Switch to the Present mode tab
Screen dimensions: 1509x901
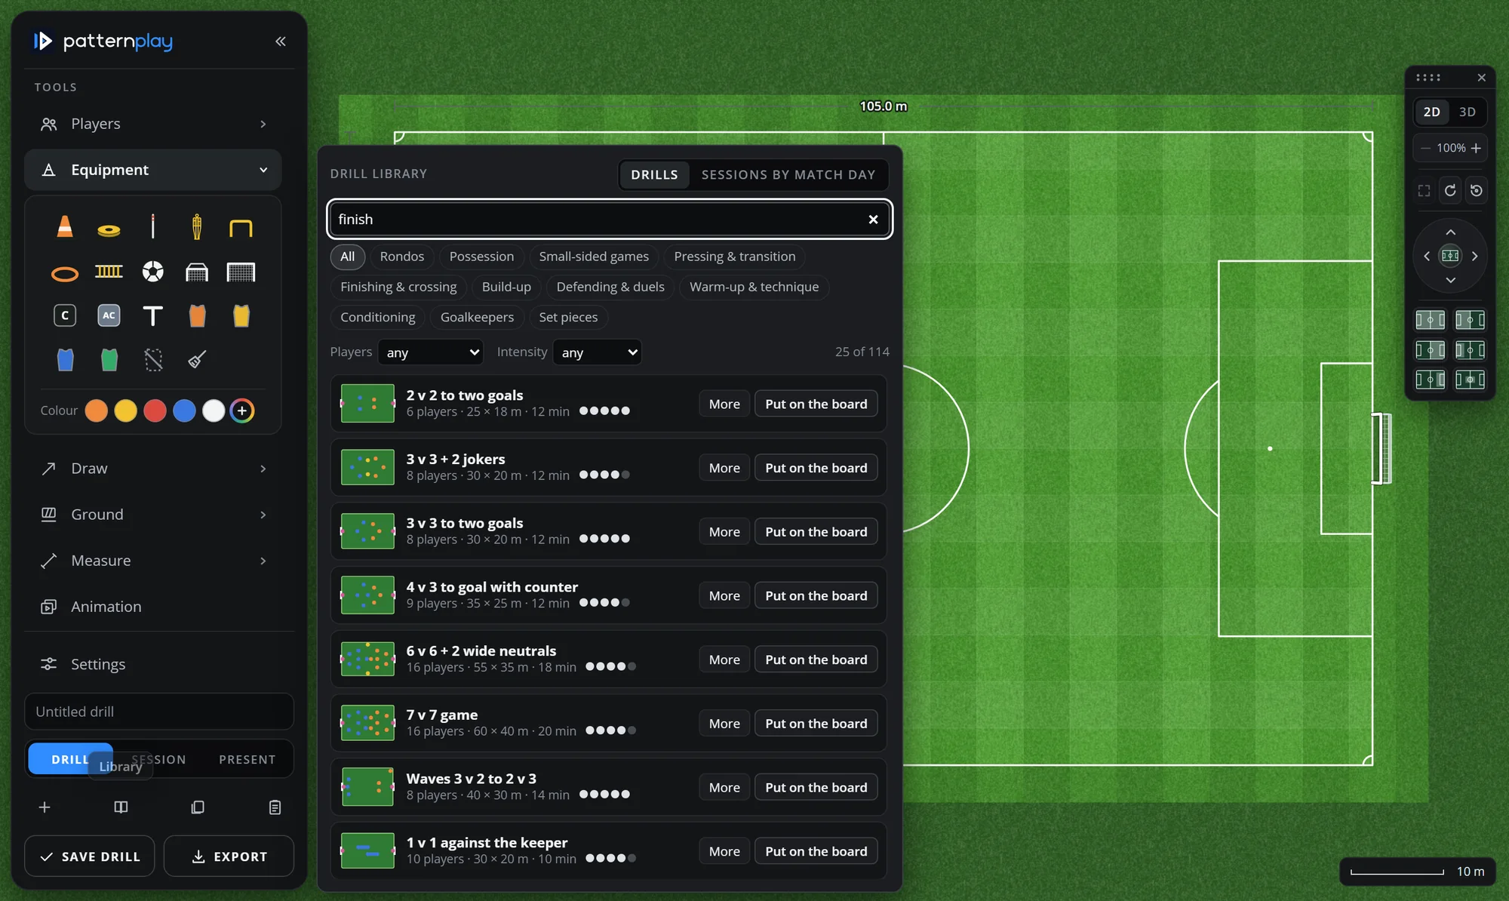tap(247, 759)
